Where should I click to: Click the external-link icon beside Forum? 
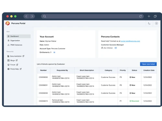[17, 65]
